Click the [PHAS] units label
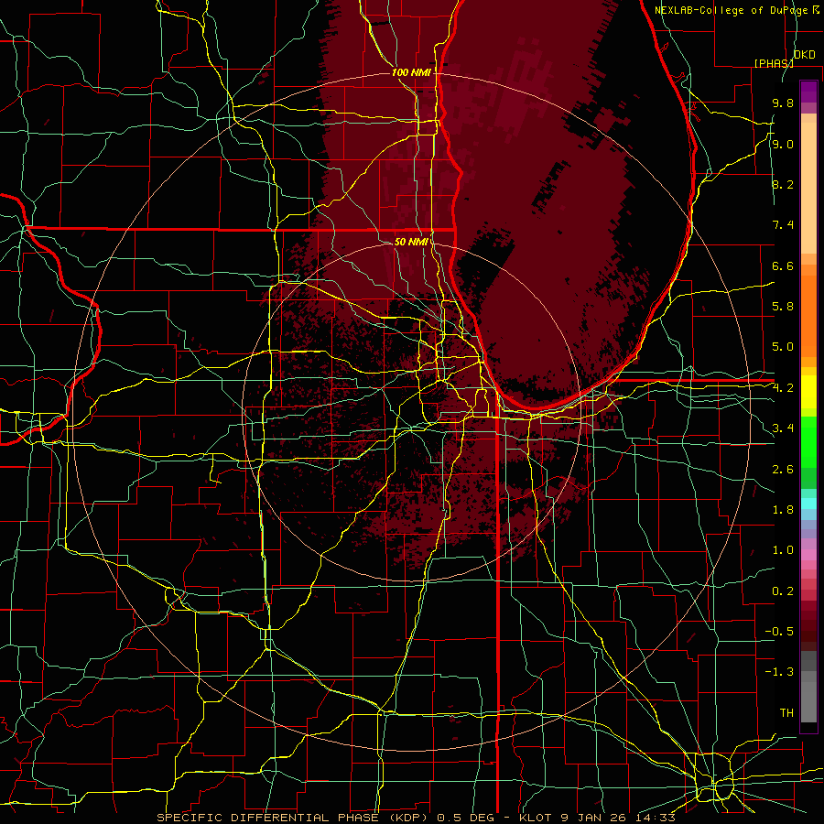The height and width of the screenshot is (824, 824). (x=774, y=63)
